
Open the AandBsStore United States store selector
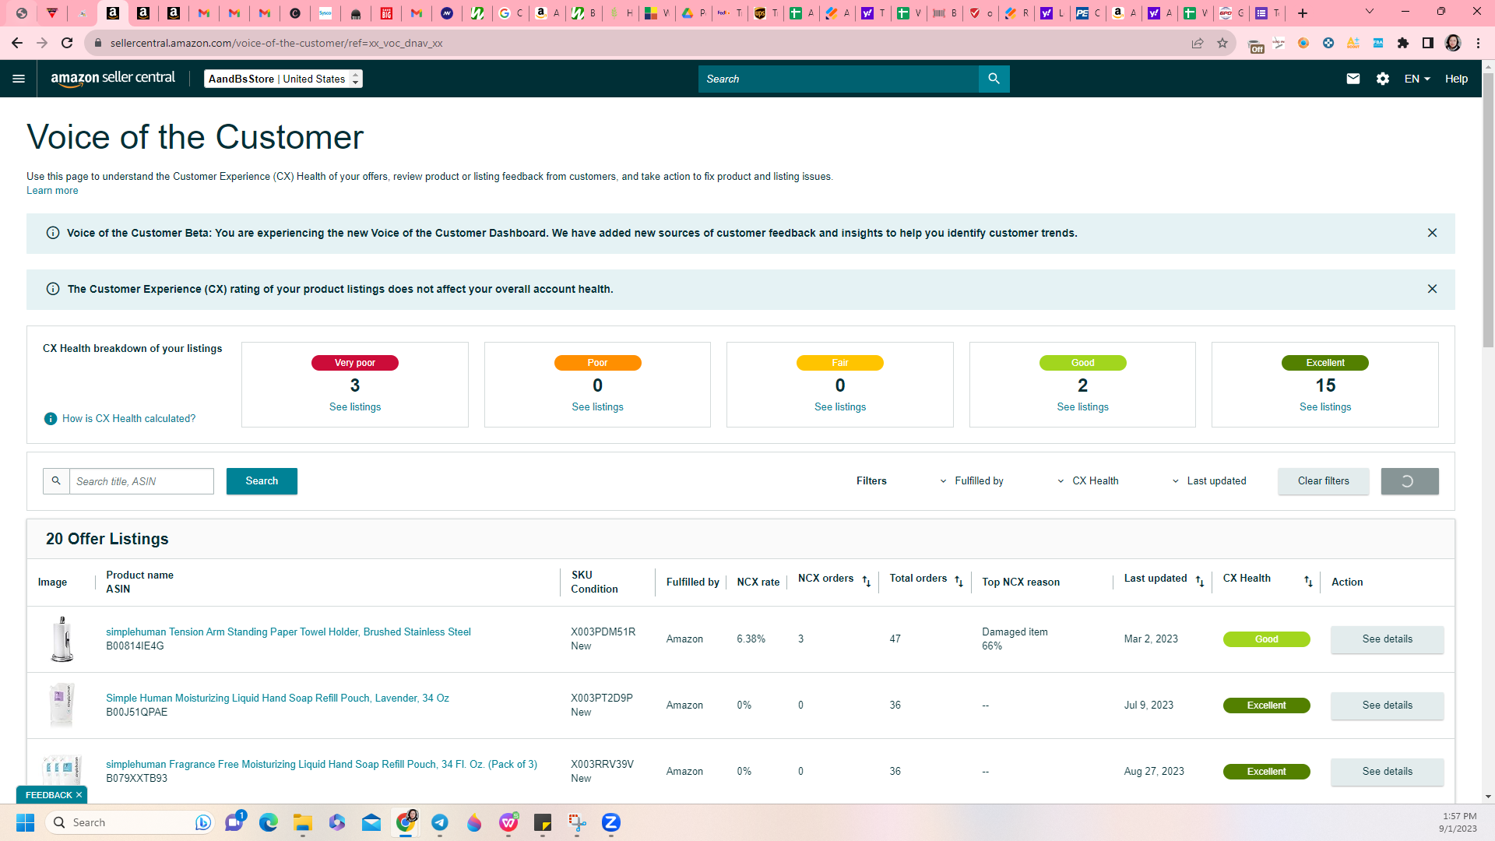pos(283,79)
